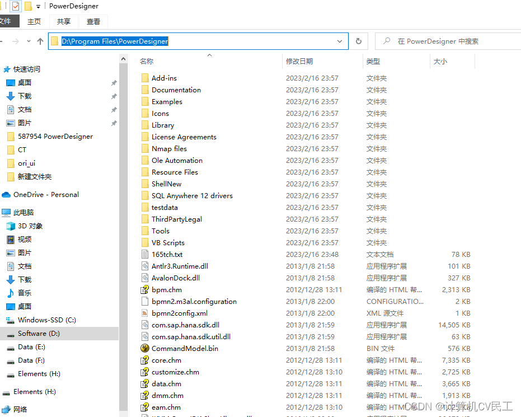Select CommandModel.bin file icon
521x417 pixels.
click(x=145, y=349)
